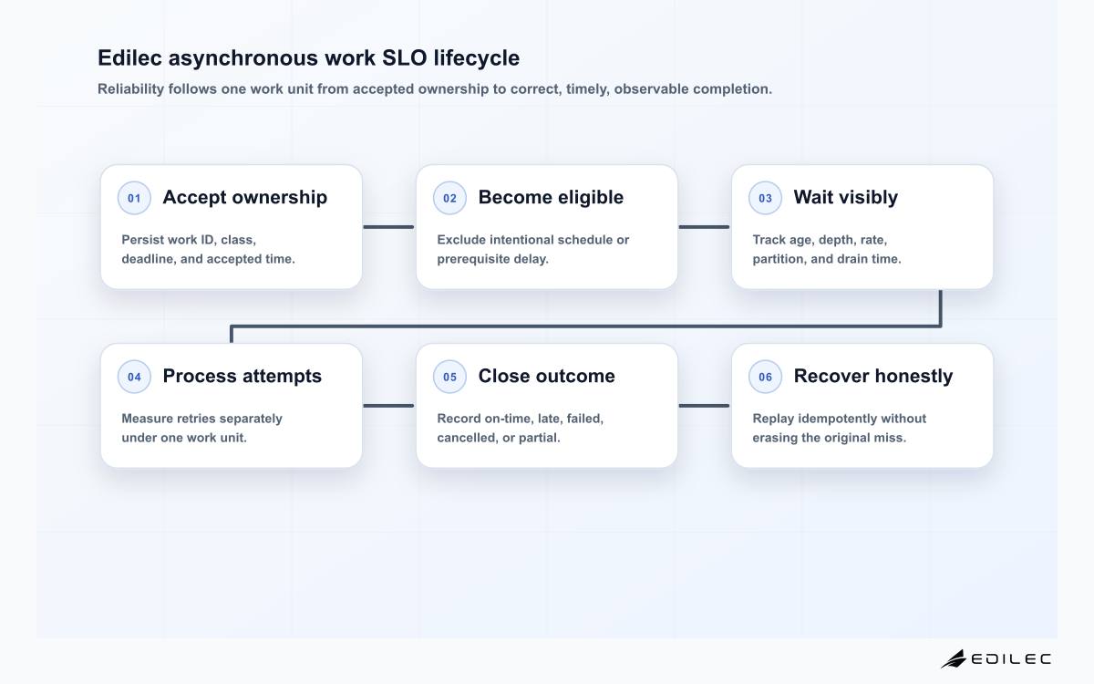This screenshot has width=1094, height=684.
Task: Click the subtitle starting 'Reliability follows one work unit'
Action: pos(435,89)
